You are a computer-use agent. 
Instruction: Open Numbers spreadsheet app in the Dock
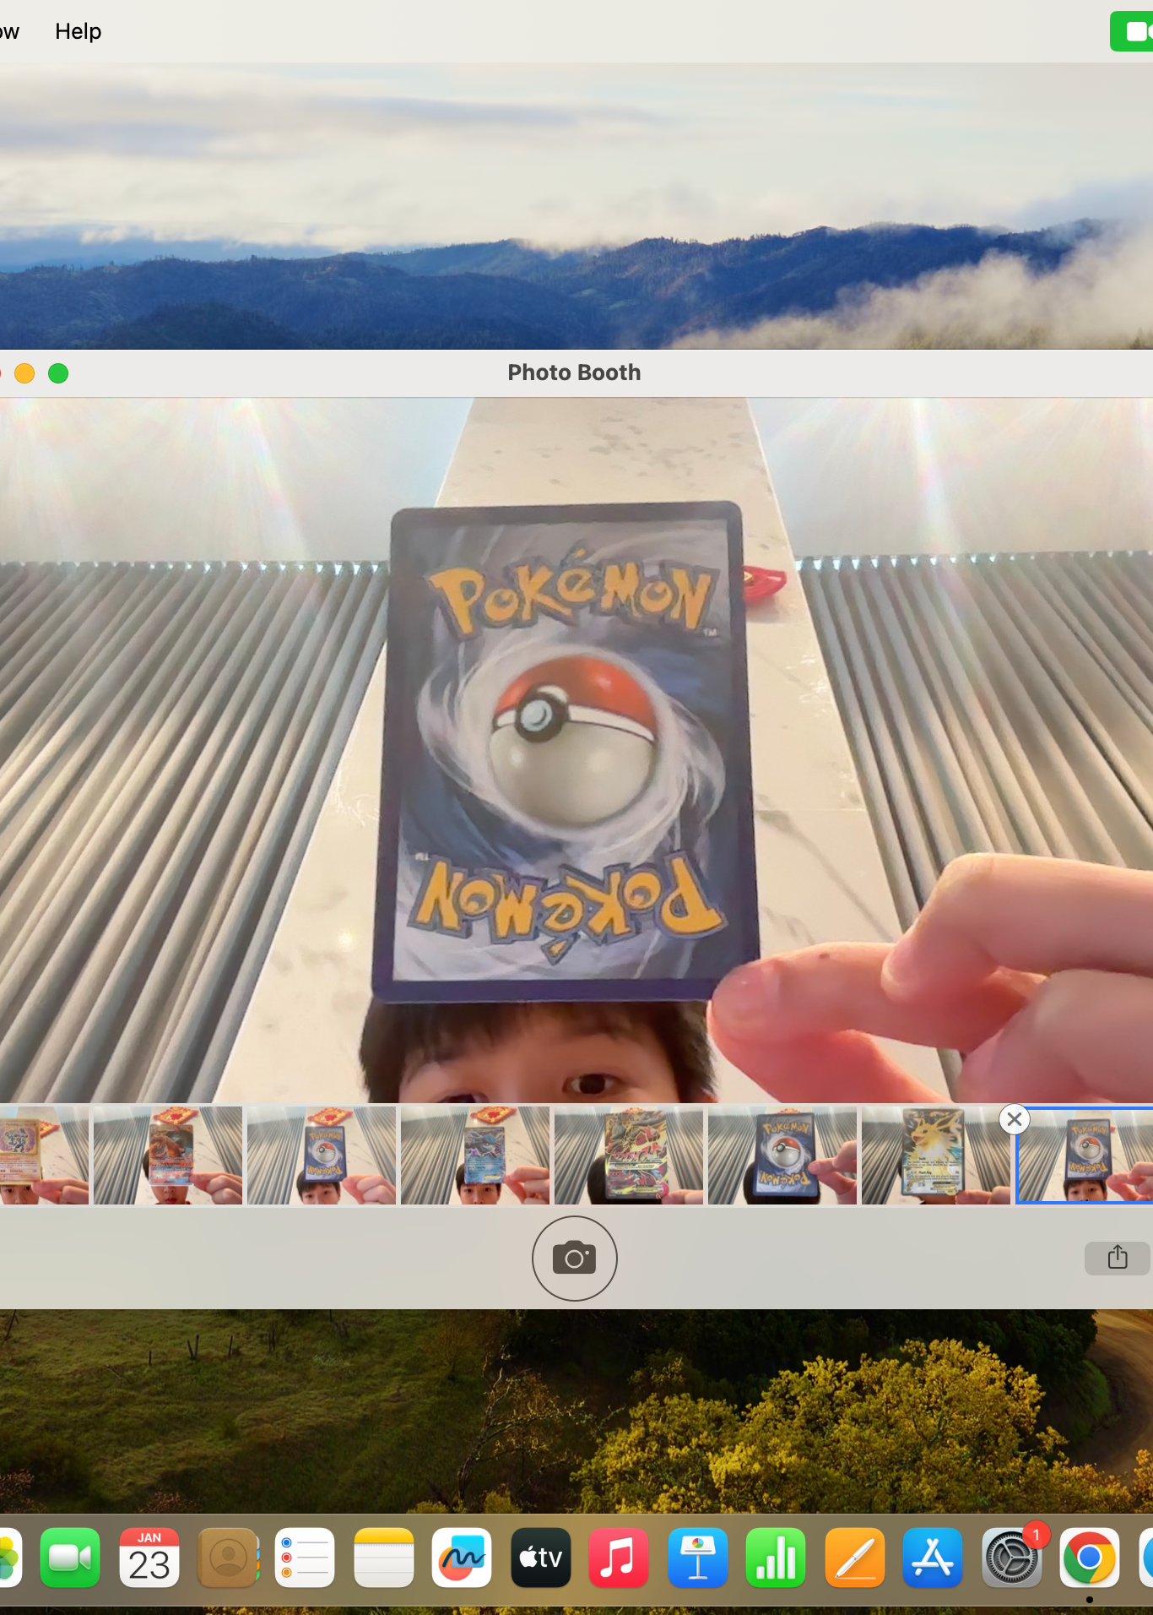pos(776,1558)
